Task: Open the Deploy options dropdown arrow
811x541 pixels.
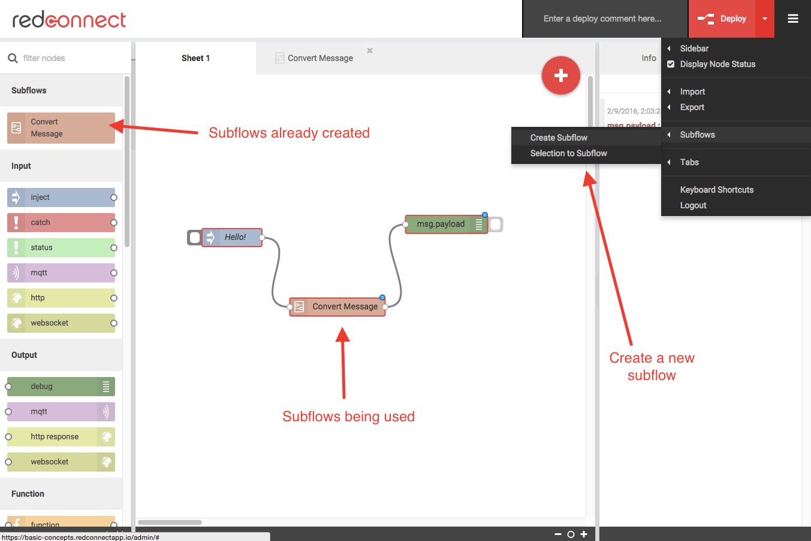Action: pyautogui.click(x=764, y=19)
